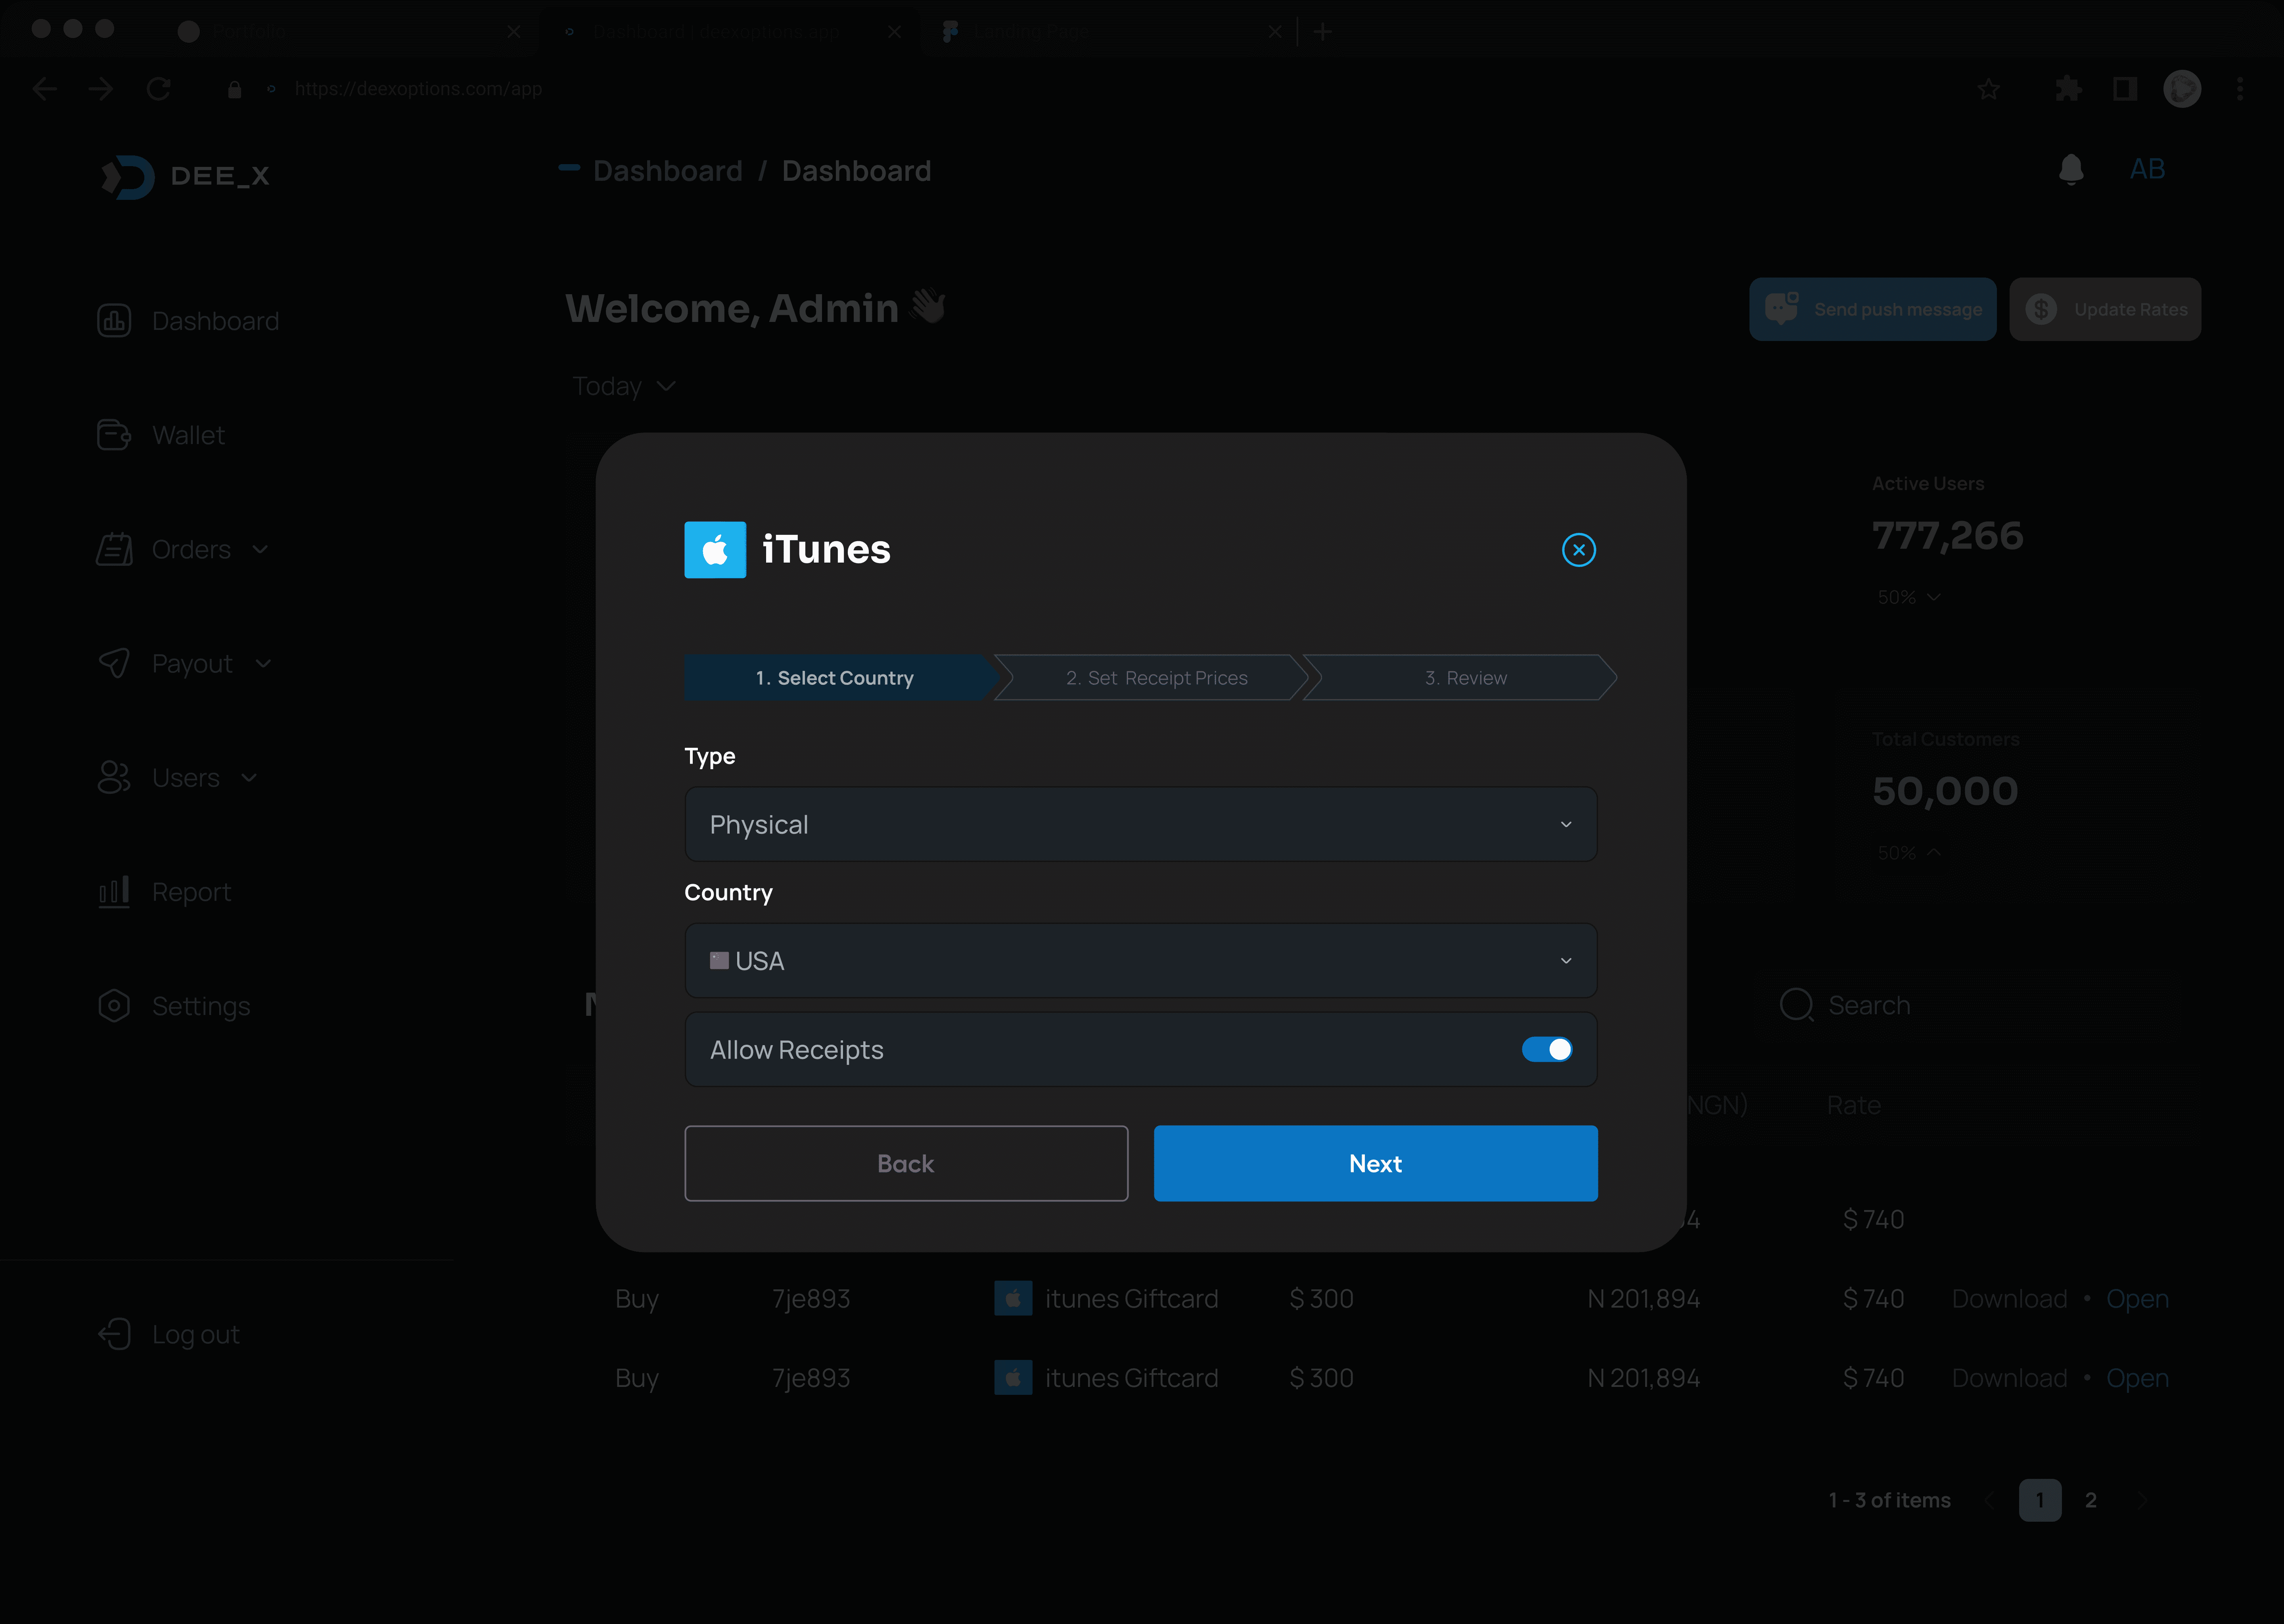
Task: Click the browser back arrow
Action: point(44,89)
